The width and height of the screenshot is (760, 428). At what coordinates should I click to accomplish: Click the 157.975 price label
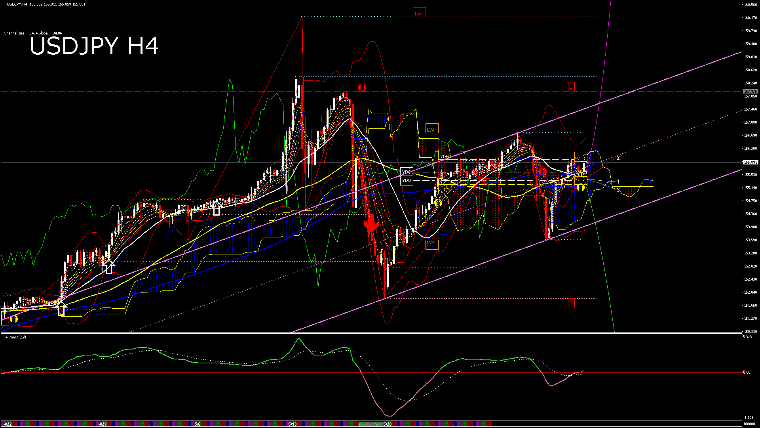coord(750,92)
